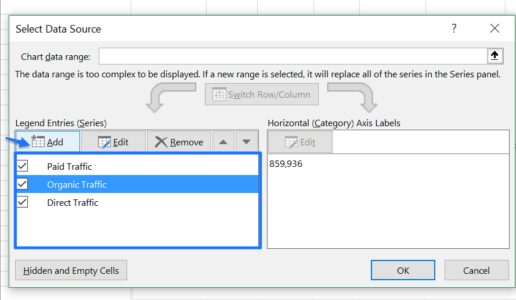The height and width of the screenshot is (300, 516).
Task: Remove the selected series
Action: point(179,142)
